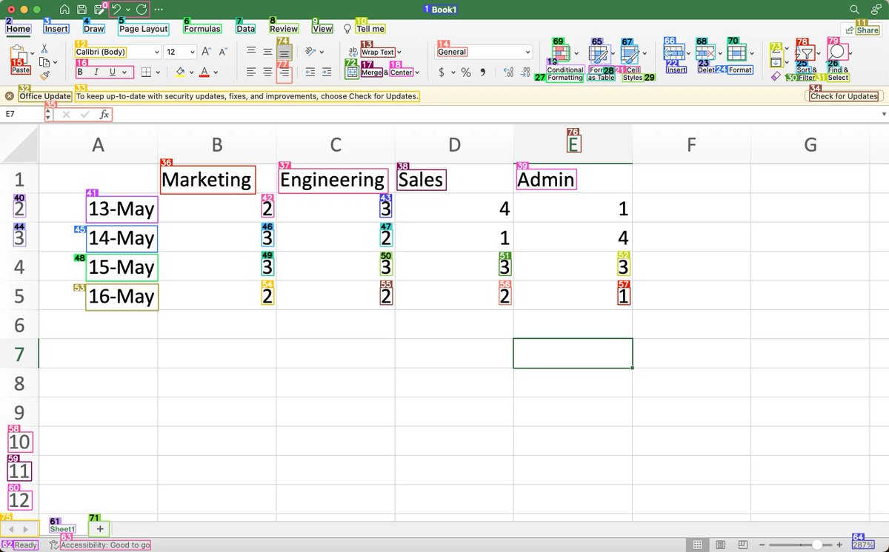The width and height of the screenshot is (889, 552).
Task: Click Accessibility: Good to go status
Action: click(99, 545)
